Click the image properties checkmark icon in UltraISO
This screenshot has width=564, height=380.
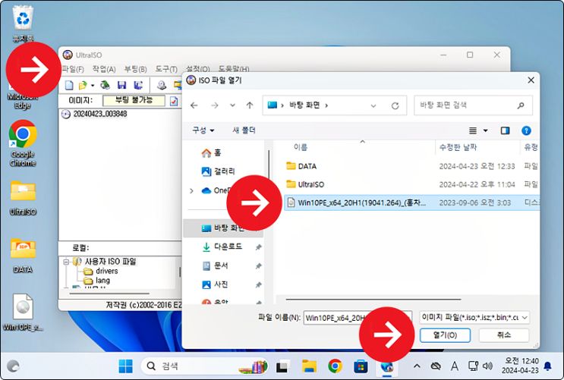pos(174,101)
